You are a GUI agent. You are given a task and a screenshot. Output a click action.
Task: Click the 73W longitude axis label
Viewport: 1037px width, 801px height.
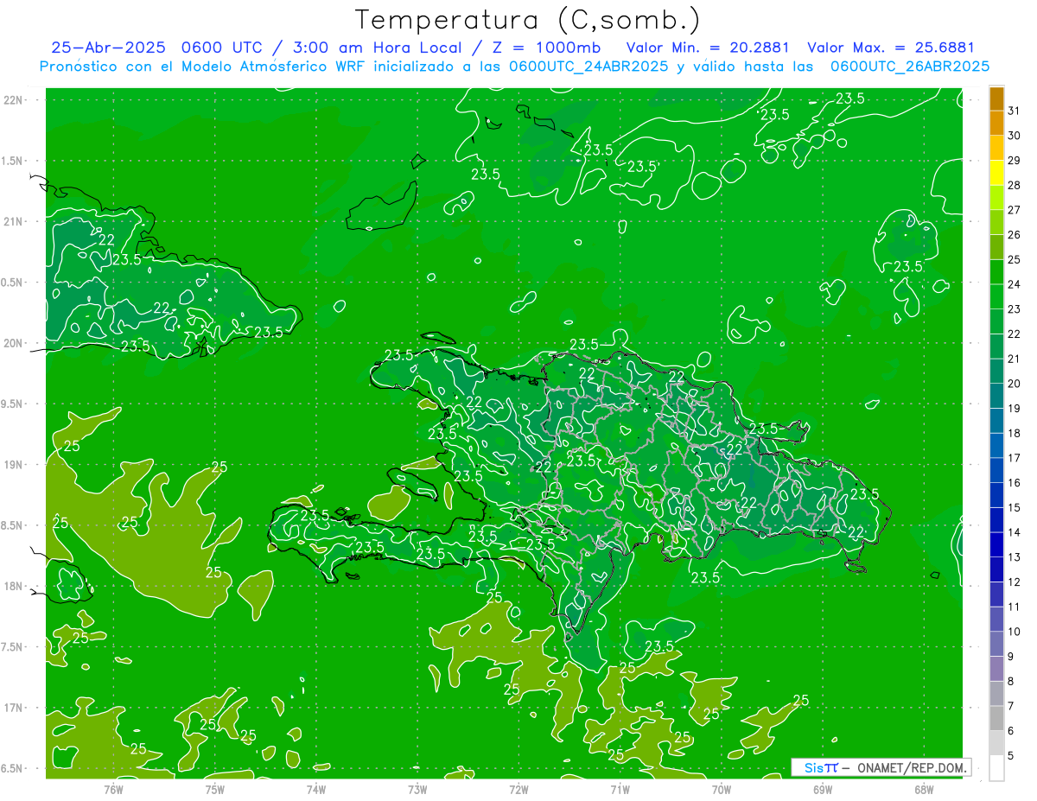(x=417, y=788)
